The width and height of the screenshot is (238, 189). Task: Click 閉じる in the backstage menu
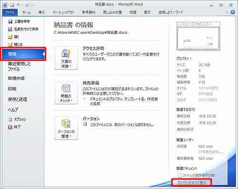point(15,45)
